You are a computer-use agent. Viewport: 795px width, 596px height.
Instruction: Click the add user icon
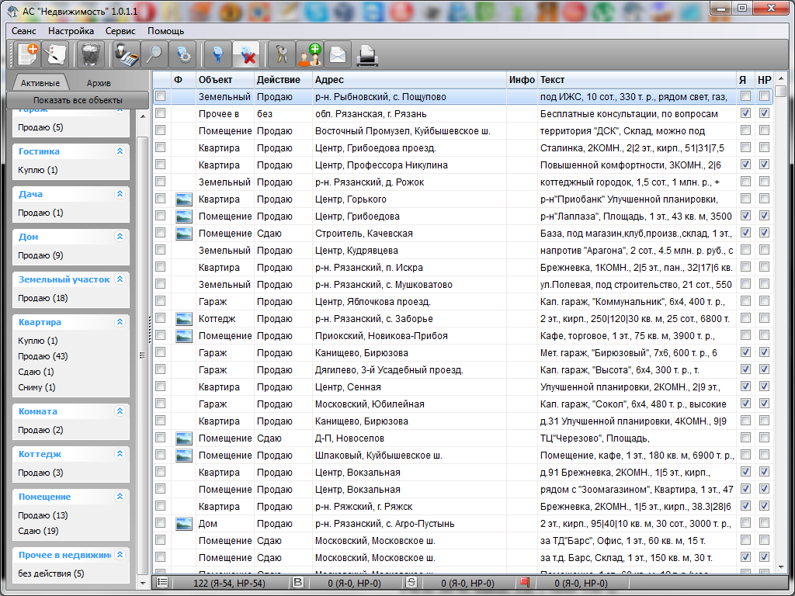[x=310, y=54]
